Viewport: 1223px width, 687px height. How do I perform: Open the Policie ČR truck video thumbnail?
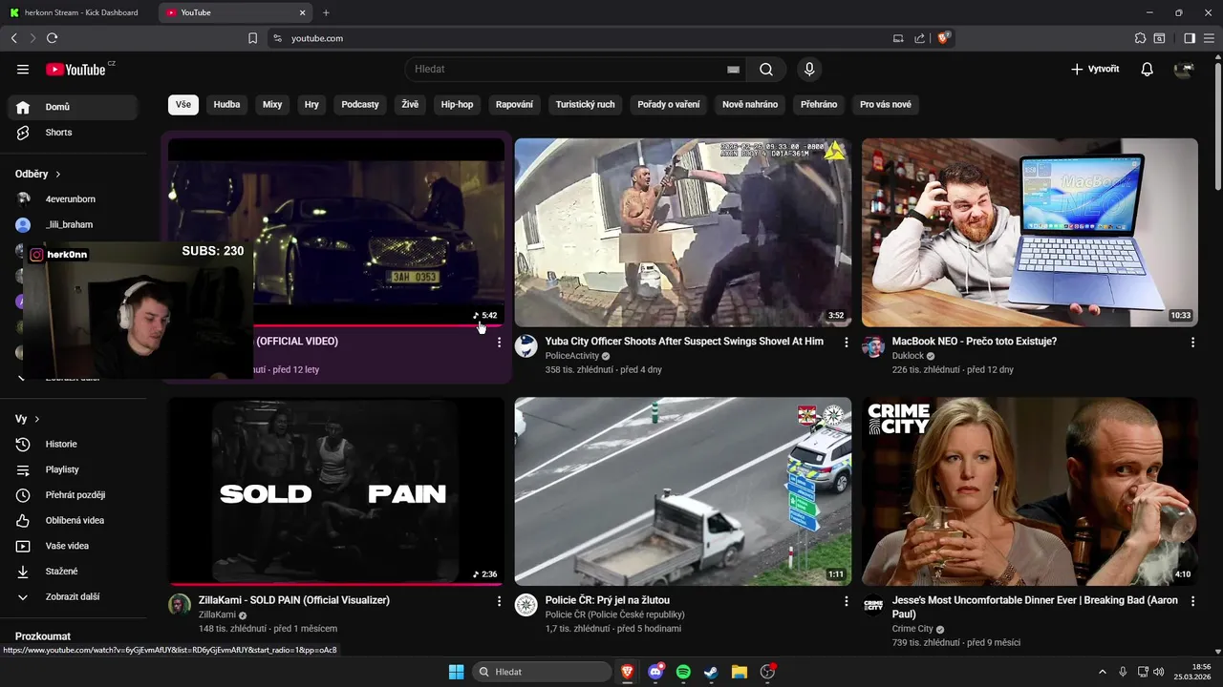click(x=683, y=491)
